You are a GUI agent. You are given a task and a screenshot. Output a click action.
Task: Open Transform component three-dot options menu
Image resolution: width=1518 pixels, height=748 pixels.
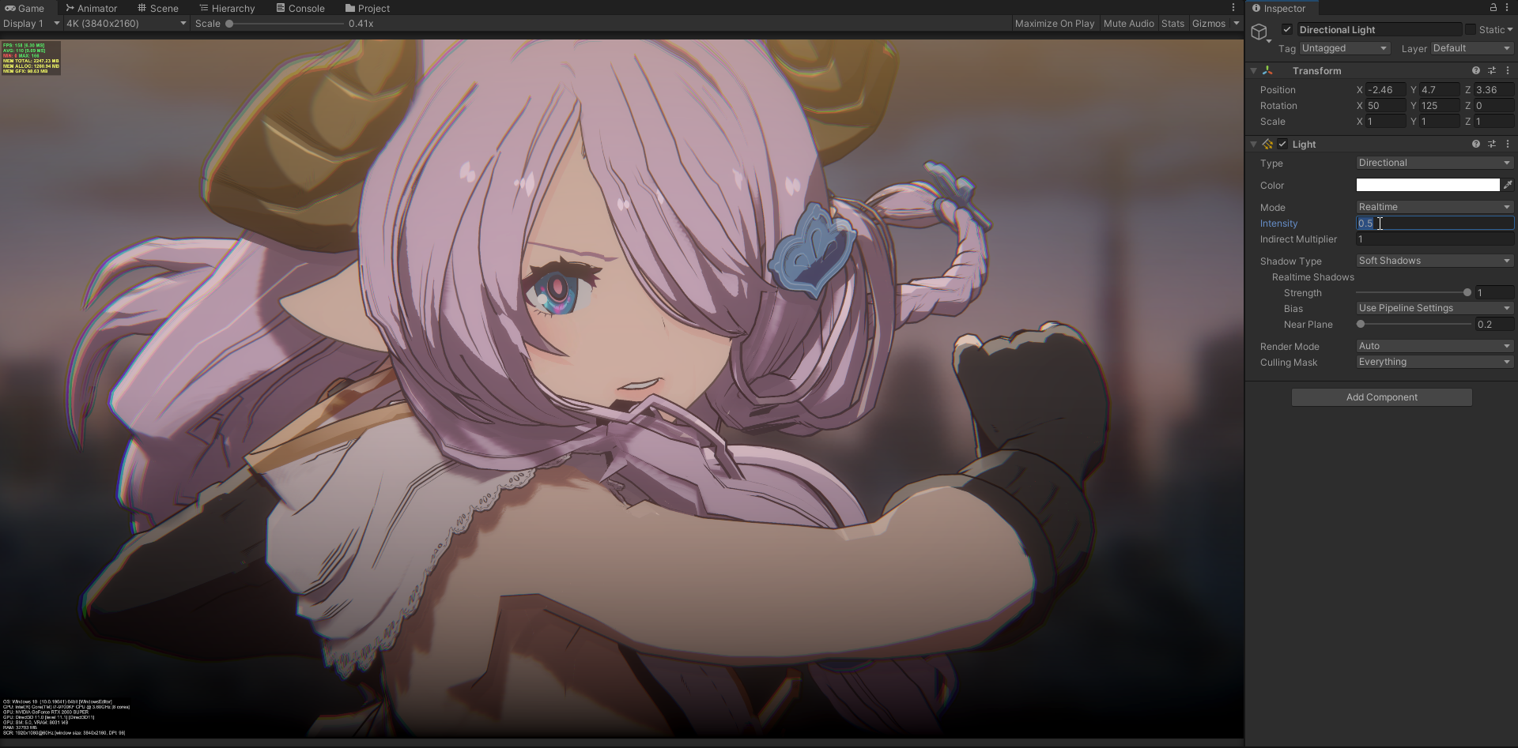(x=1508, y=71)
